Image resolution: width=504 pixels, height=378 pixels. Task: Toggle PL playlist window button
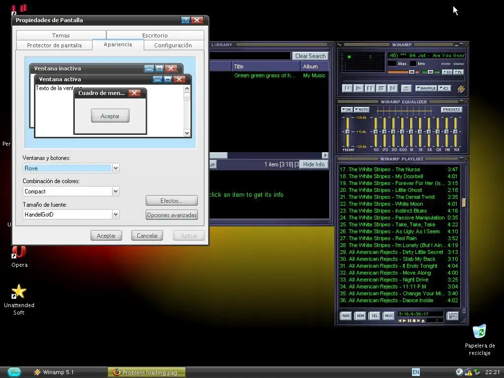pyautogui.click(x=458, y=72)
